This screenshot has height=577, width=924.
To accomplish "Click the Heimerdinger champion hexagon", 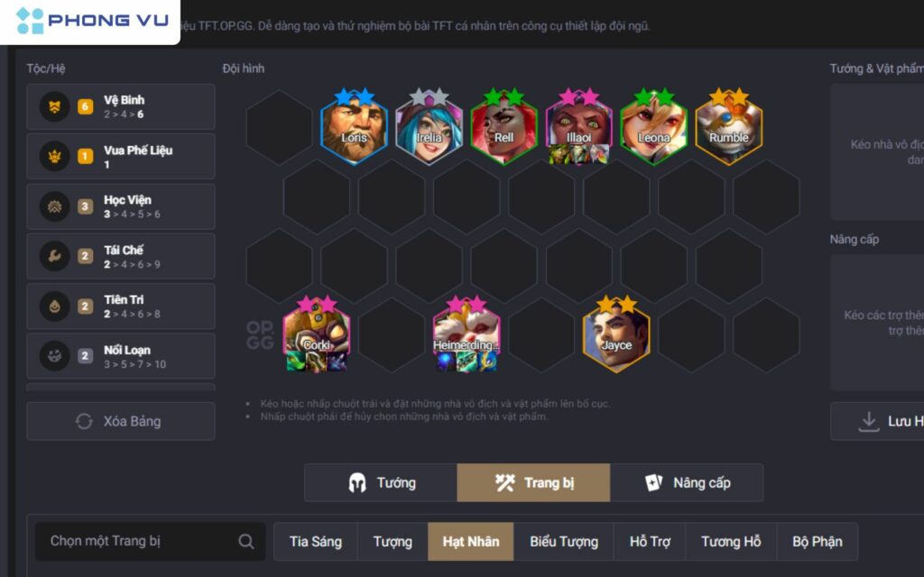I will [x=467, y=335].
